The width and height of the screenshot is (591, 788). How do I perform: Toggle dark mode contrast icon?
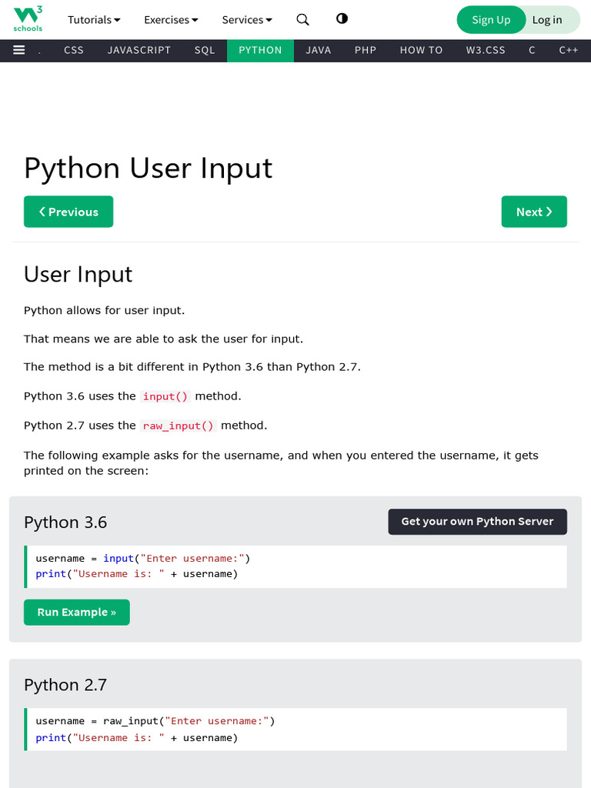click(342, 19)
